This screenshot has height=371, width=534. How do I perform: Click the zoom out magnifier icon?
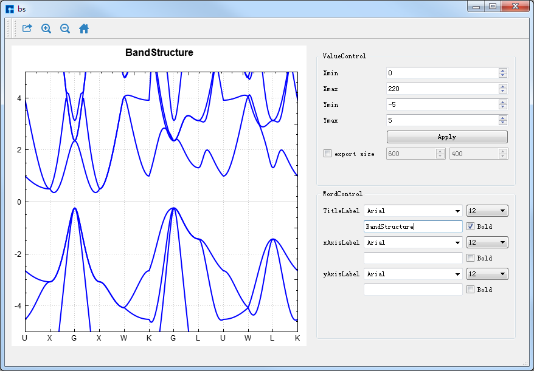pyautogui.click(x=65, y=29)
